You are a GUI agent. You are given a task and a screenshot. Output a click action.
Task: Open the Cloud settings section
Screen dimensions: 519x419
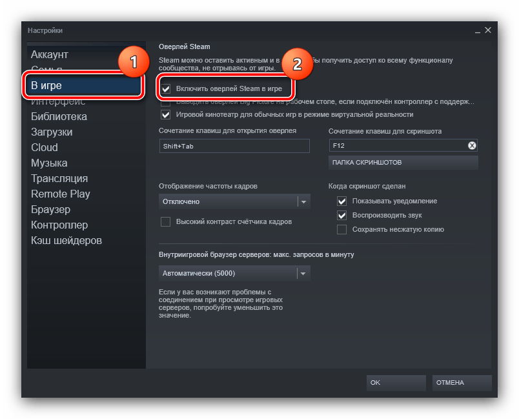pyautogui.click(x=45, y=148)
